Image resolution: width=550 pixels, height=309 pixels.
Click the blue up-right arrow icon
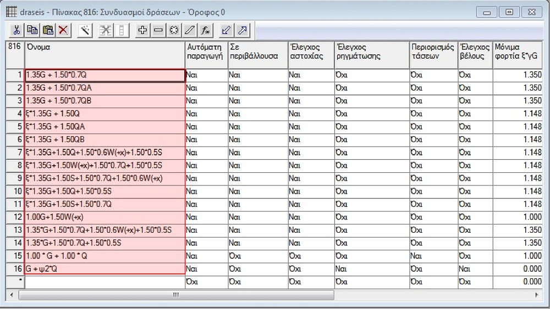(243, 30)
